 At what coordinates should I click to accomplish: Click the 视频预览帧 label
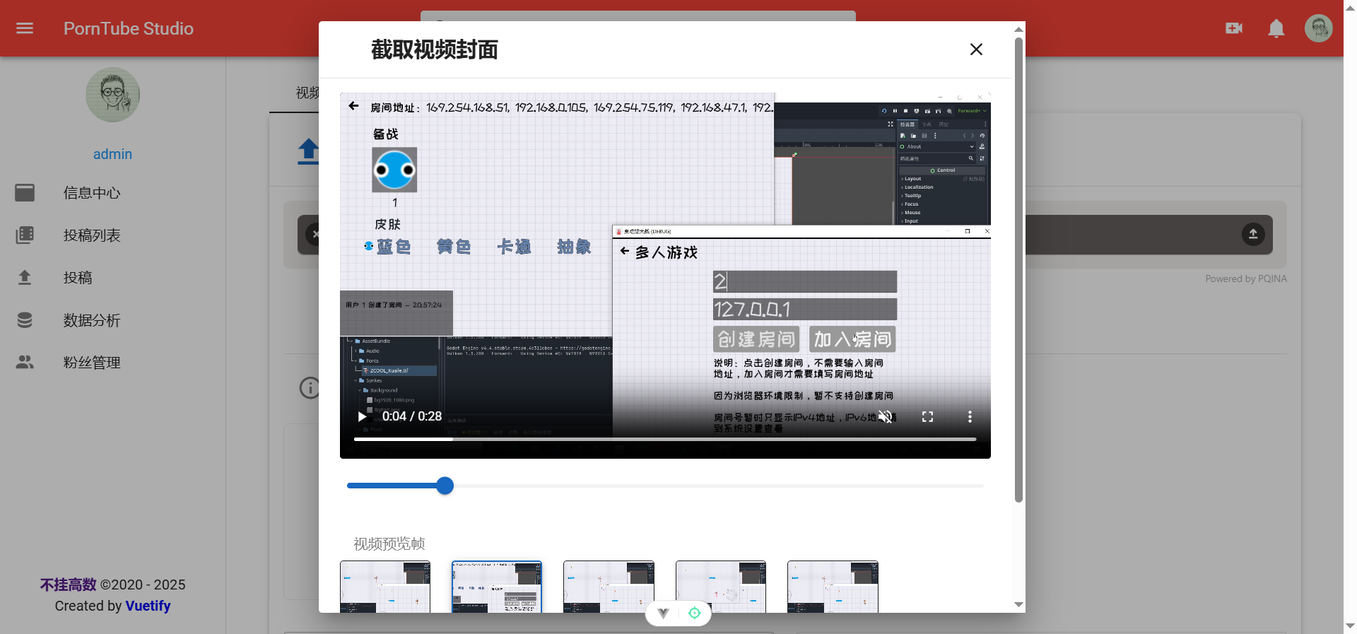tap(389, 544)
